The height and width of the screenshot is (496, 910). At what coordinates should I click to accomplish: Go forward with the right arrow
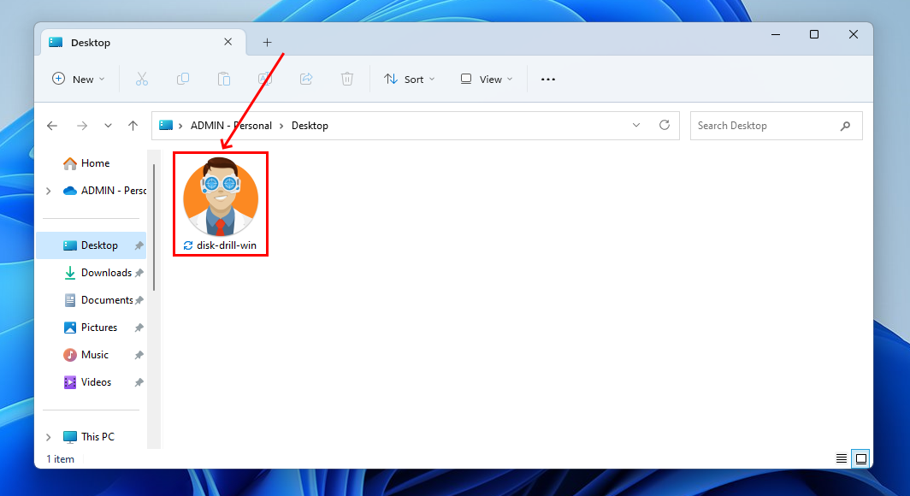pos(82,126)
